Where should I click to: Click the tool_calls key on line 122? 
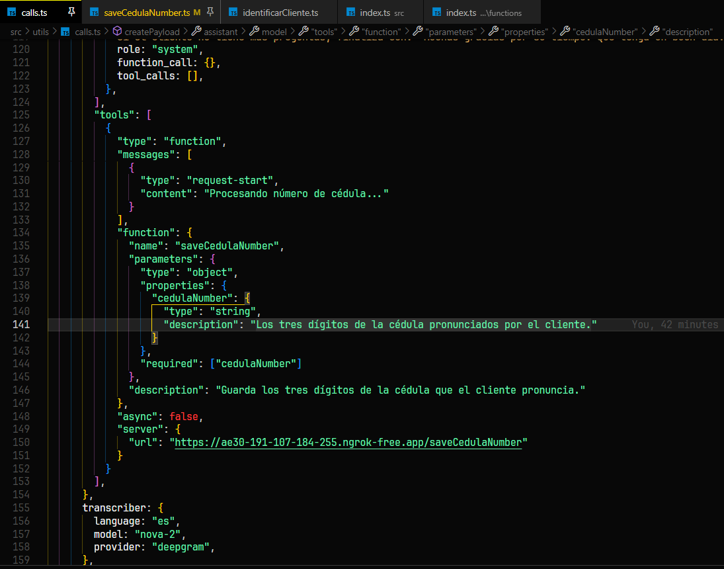coord(146,75)
